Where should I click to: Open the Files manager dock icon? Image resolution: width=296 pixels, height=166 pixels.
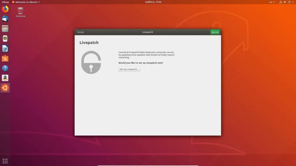click(5, 29)
